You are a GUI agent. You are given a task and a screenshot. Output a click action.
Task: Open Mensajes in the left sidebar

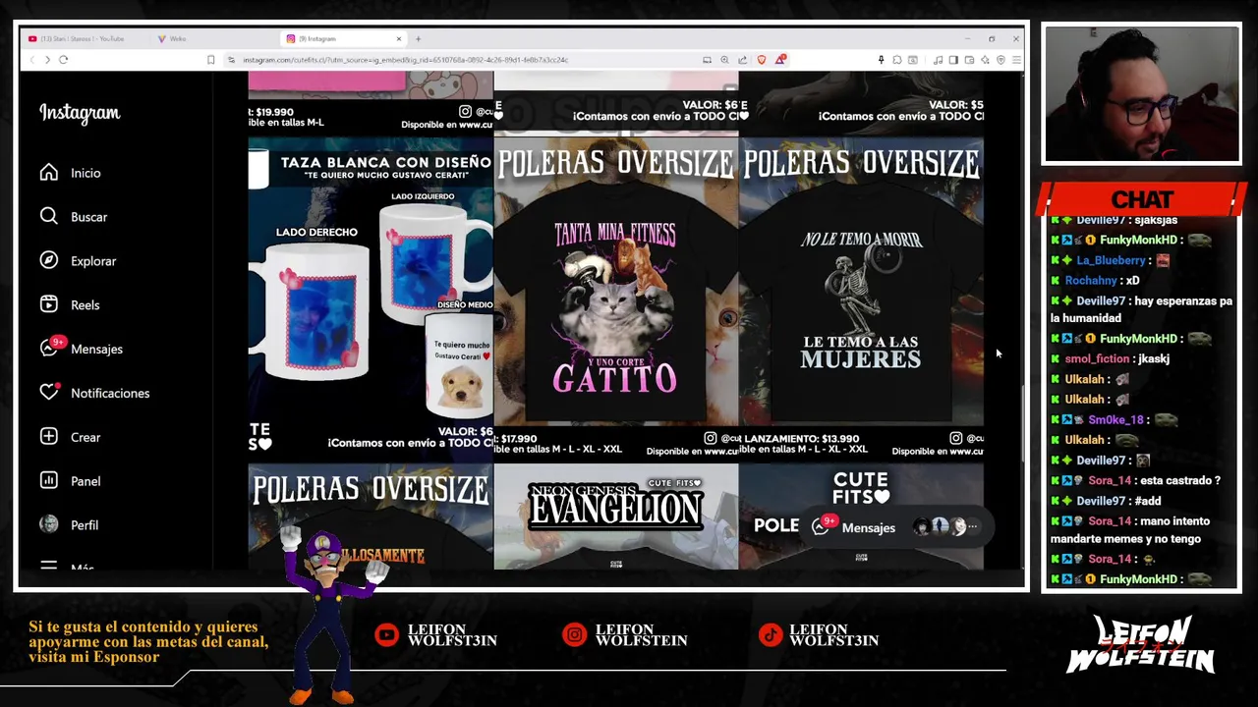(x=82, y=349)
